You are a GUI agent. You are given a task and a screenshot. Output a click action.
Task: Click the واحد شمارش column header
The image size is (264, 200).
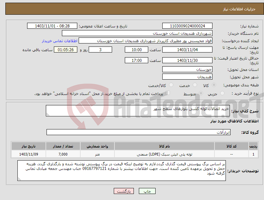click(97, 146)
